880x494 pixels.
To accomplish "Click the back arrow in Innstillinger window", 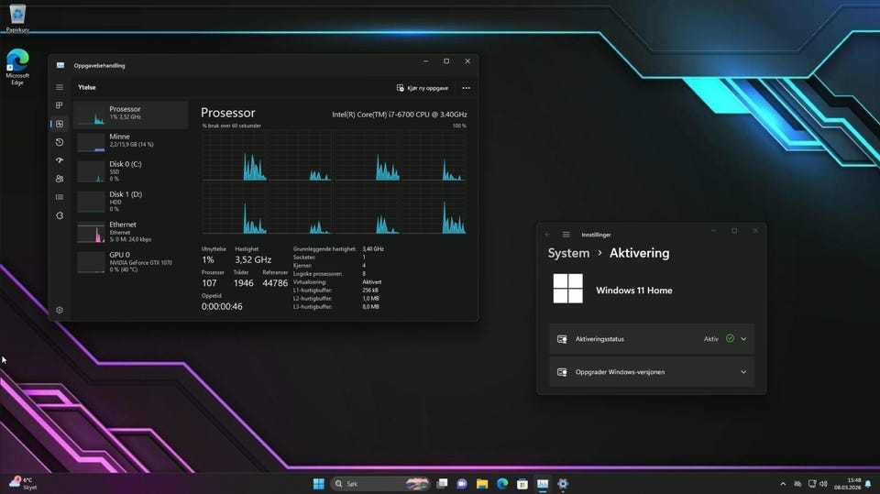I will pos(548,235).
